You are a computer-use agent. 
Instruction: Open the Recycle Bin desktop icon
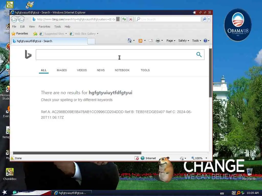pos(249,174)
